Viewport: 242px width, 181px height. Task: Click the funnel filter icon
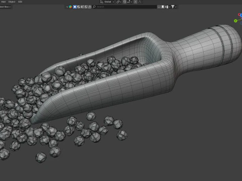pos(173,7)
